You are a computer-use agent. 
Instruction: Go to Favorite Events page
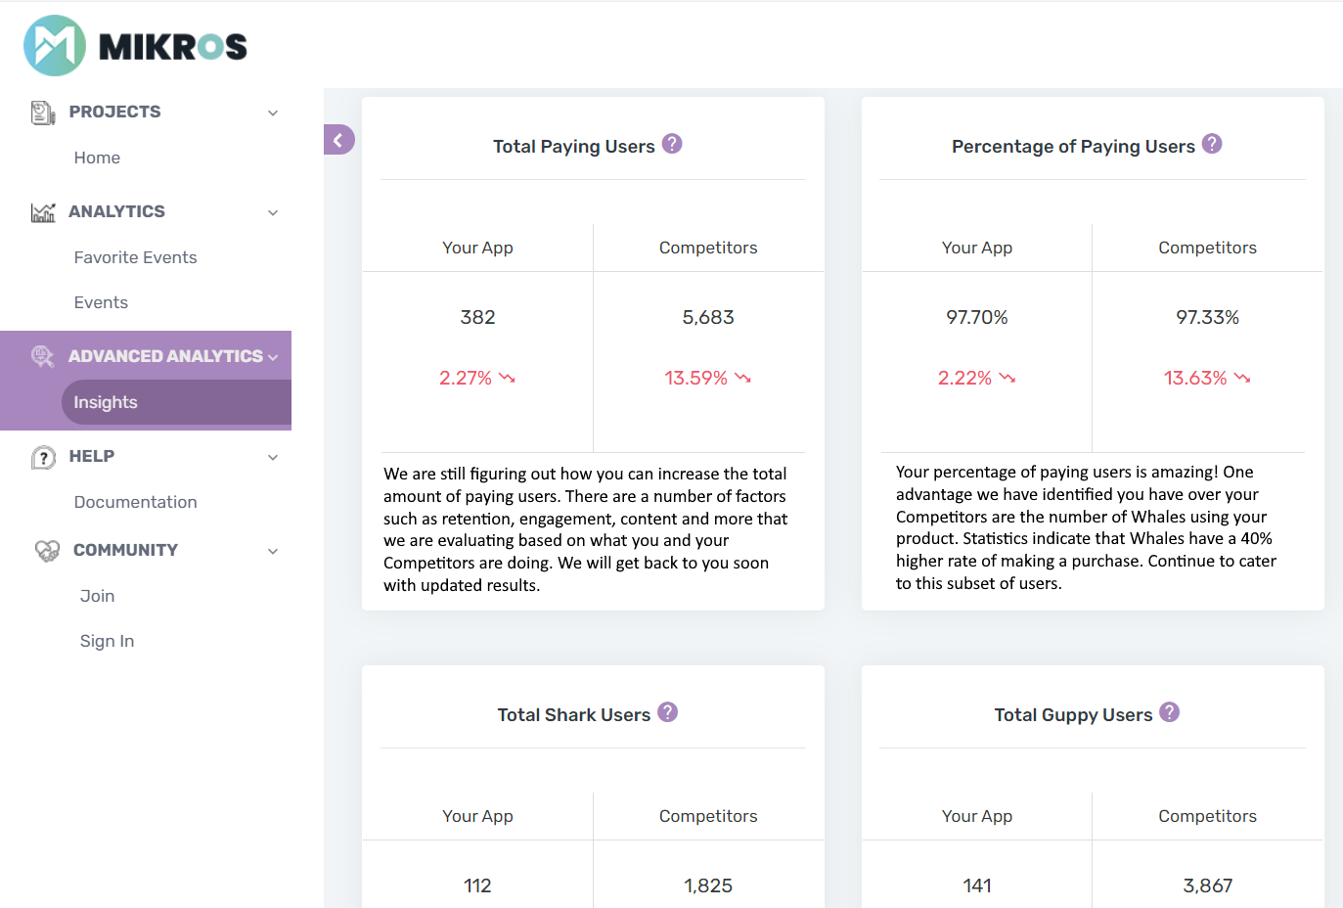click(135, 257)
